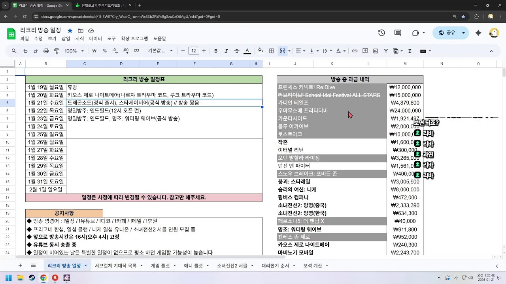Format cells as currency (₩)
Image resolution: width=506 pixels, height=284 pixels.
pos(94,51)
